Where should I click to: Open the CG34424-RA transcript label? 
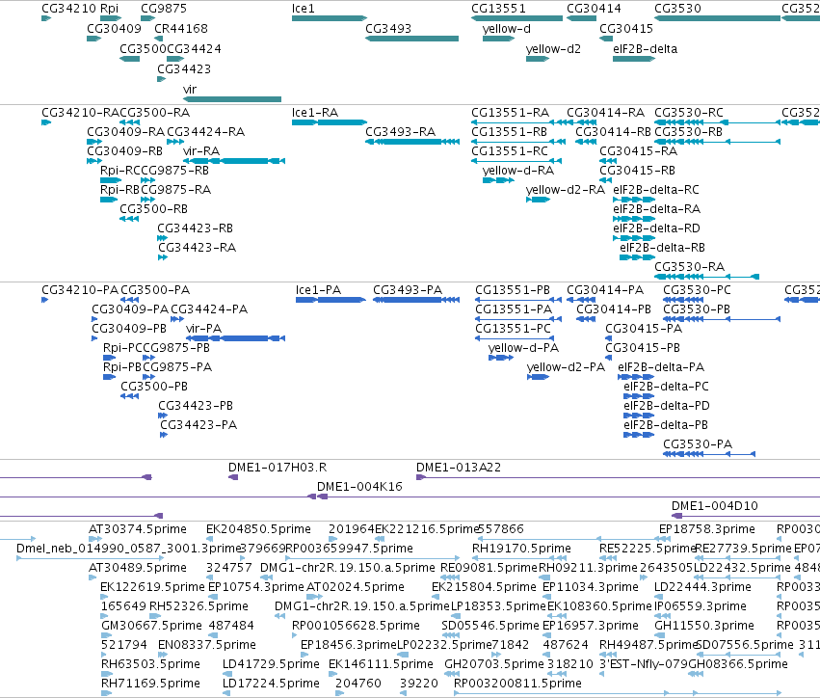(206, 132)
